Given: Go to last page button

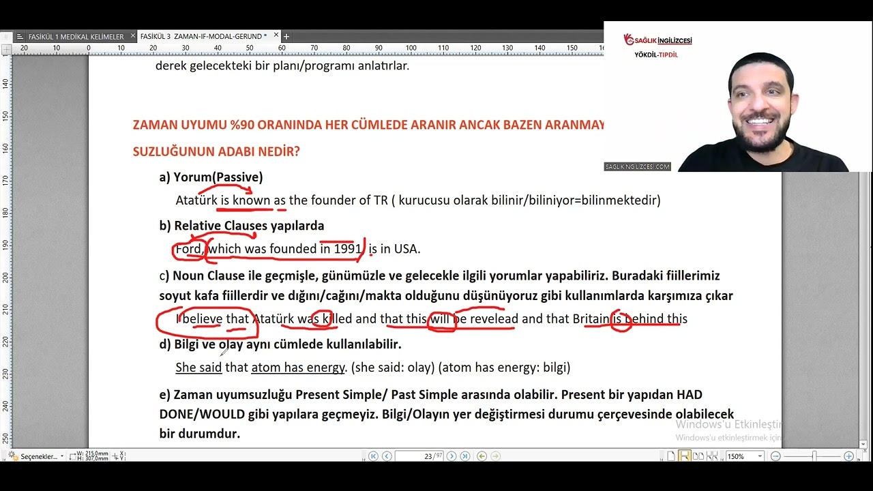Looking at the screenshot, I should (465, 456).
